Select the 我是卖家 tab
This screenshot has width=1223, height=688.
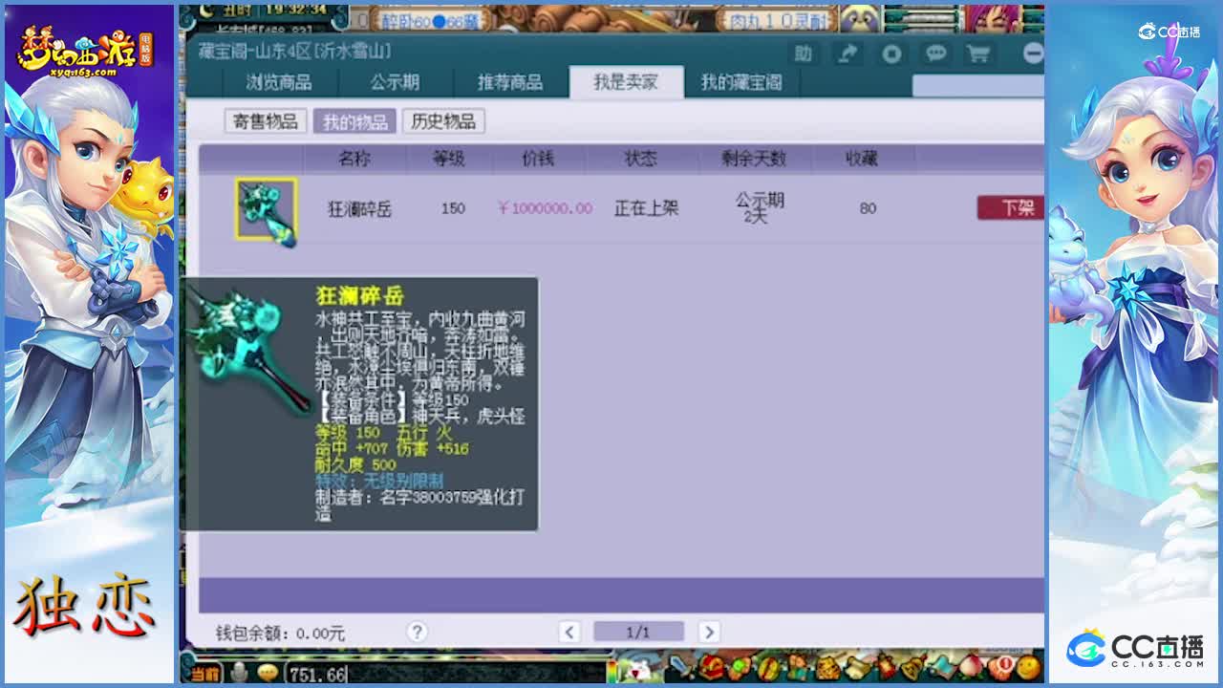tap(626, 82)
